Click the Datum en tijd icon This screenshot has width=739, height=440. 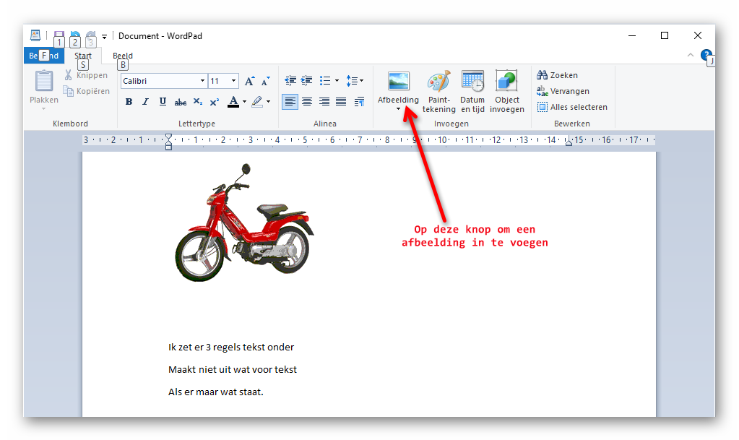(x=472, y=82)
